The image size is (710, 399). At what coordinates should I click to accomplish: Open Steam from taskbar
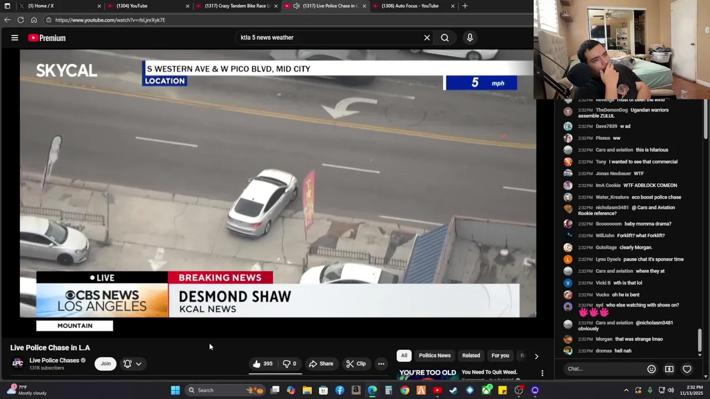pos(454,390)
